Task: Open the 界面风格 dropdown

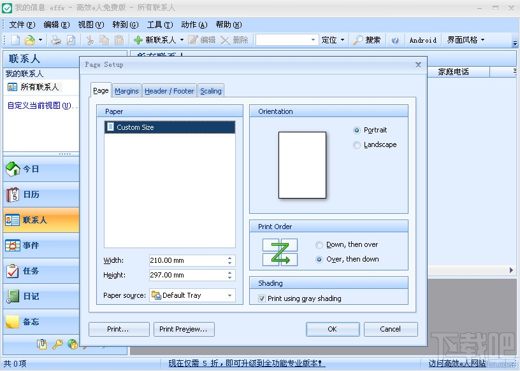Action: pos(466,40)
